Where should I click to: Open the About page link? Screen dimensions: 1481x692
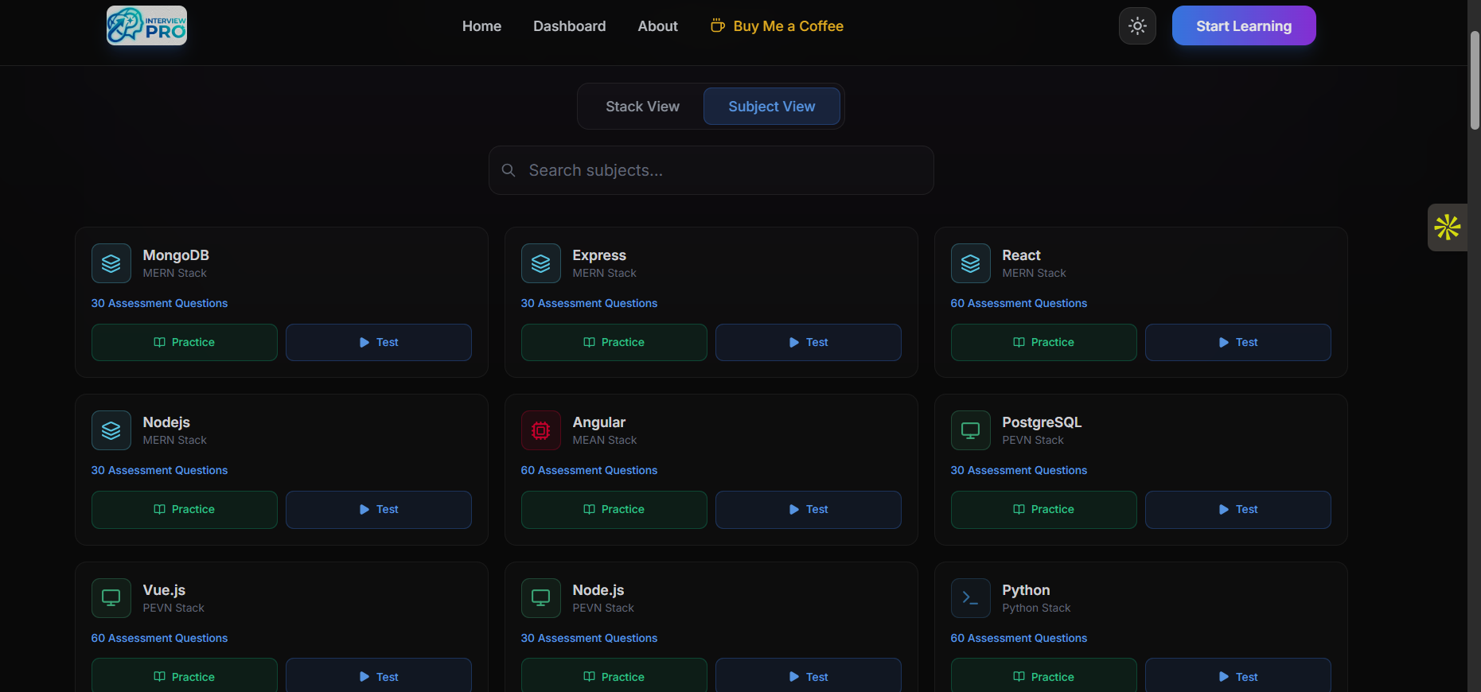coord(657,26)
